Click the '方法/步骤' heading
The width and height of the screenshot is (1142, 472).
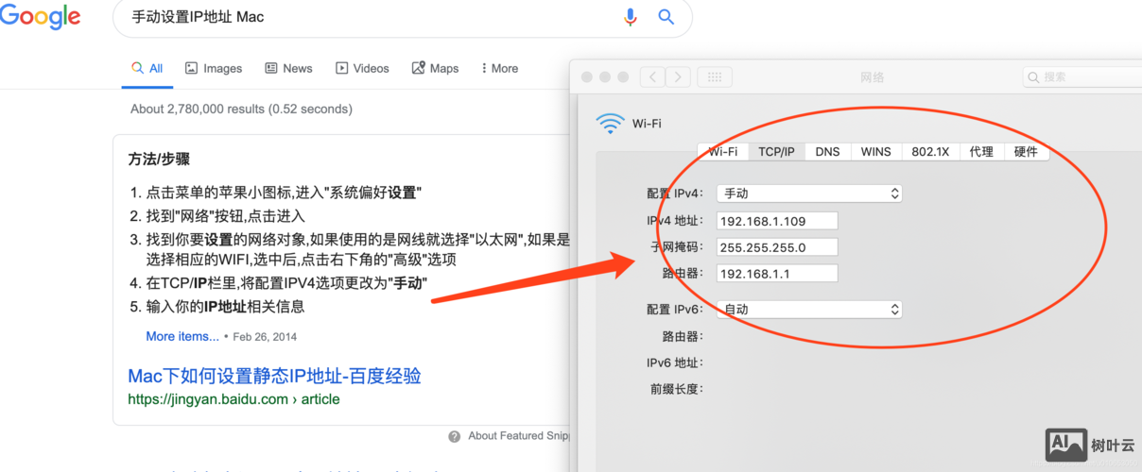pos(159,160)
